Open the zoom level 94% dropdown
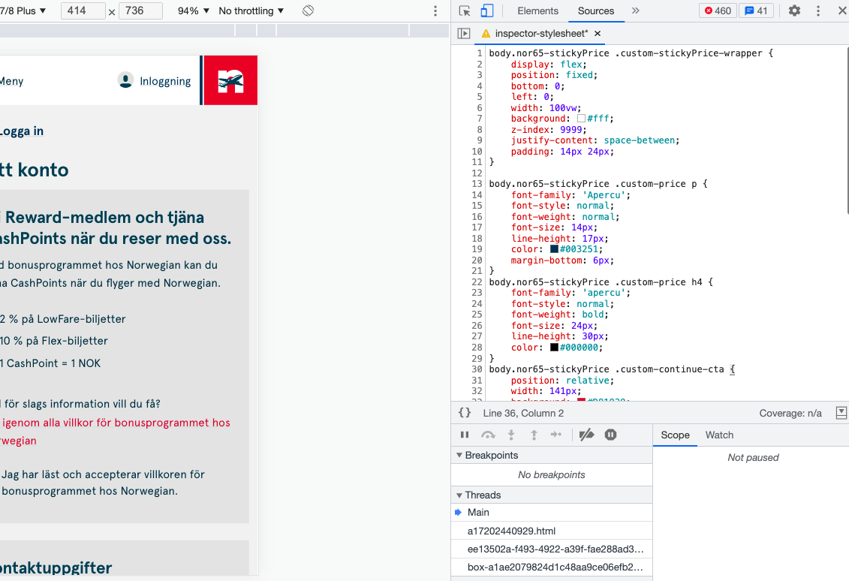Viewport: 849px width, 581px height. point(194,11)
